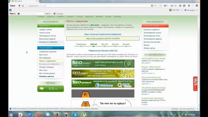Open Контекстная реклама advertiser link
Viewport: 208px width, 117px height.
pyautogui.click(x=152, y=42)
